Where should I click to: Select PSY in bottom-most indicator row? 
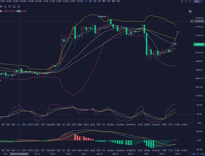coord(43,150)
